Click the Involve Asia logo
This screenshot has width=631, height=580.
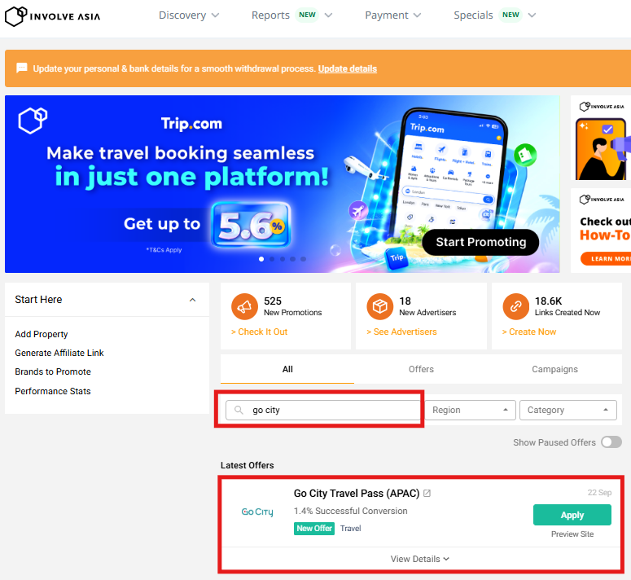(53, 15)
